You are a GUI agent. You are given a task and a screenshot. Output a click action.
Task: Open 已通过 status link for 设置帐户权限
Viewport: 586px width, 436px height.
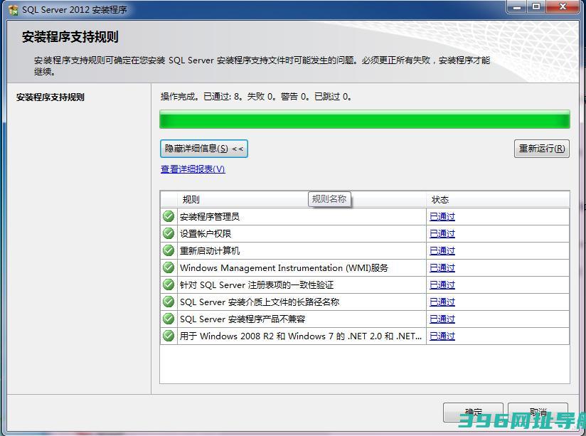pos(442,234)
